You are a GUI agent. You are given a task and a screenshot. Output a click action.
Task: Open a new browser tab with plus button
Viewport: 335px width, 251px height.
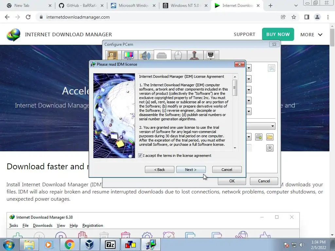(x=271, y=6)
